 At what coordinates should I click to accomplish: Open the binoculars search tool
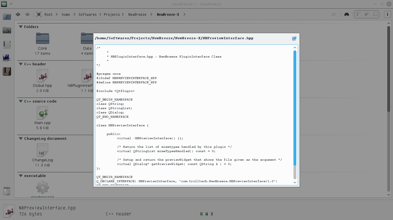[x=347, y=14]
